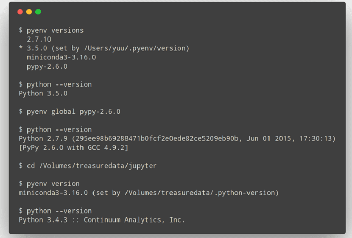The image size is (352, 238).
Task: Click the "[PyPy 2.6.0 with GCC 4.9.2]" line
Action: pos(73,148)
